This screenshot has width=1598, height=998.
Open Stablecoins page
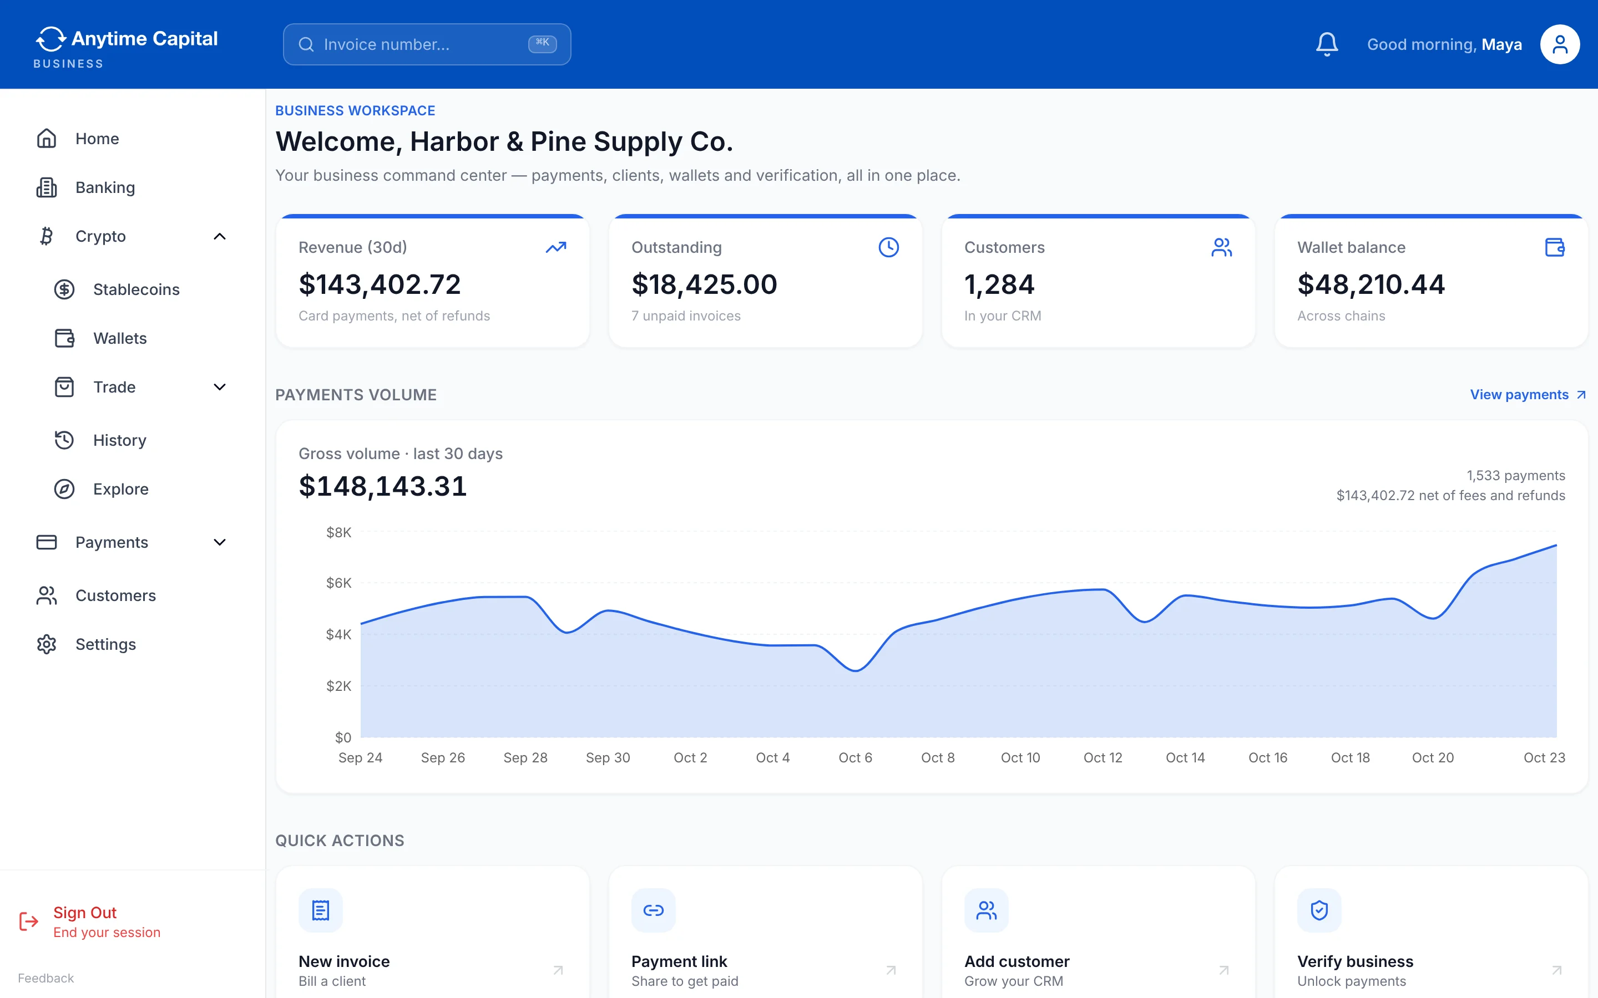pyautogui.click(x=141, y=289)
